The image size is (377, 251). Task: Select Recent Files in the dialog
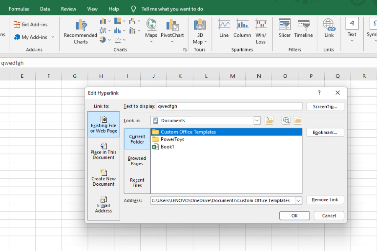[x=137, y=183]
